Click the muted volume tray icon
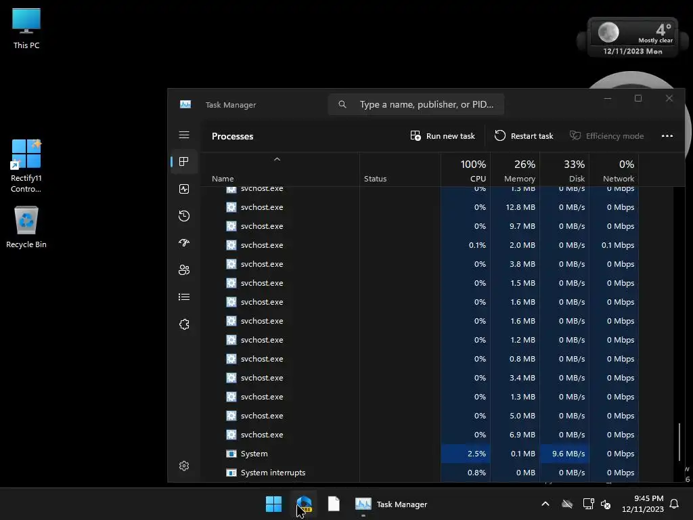This screenshot has height=520, width=693. (x=606, y=504)
